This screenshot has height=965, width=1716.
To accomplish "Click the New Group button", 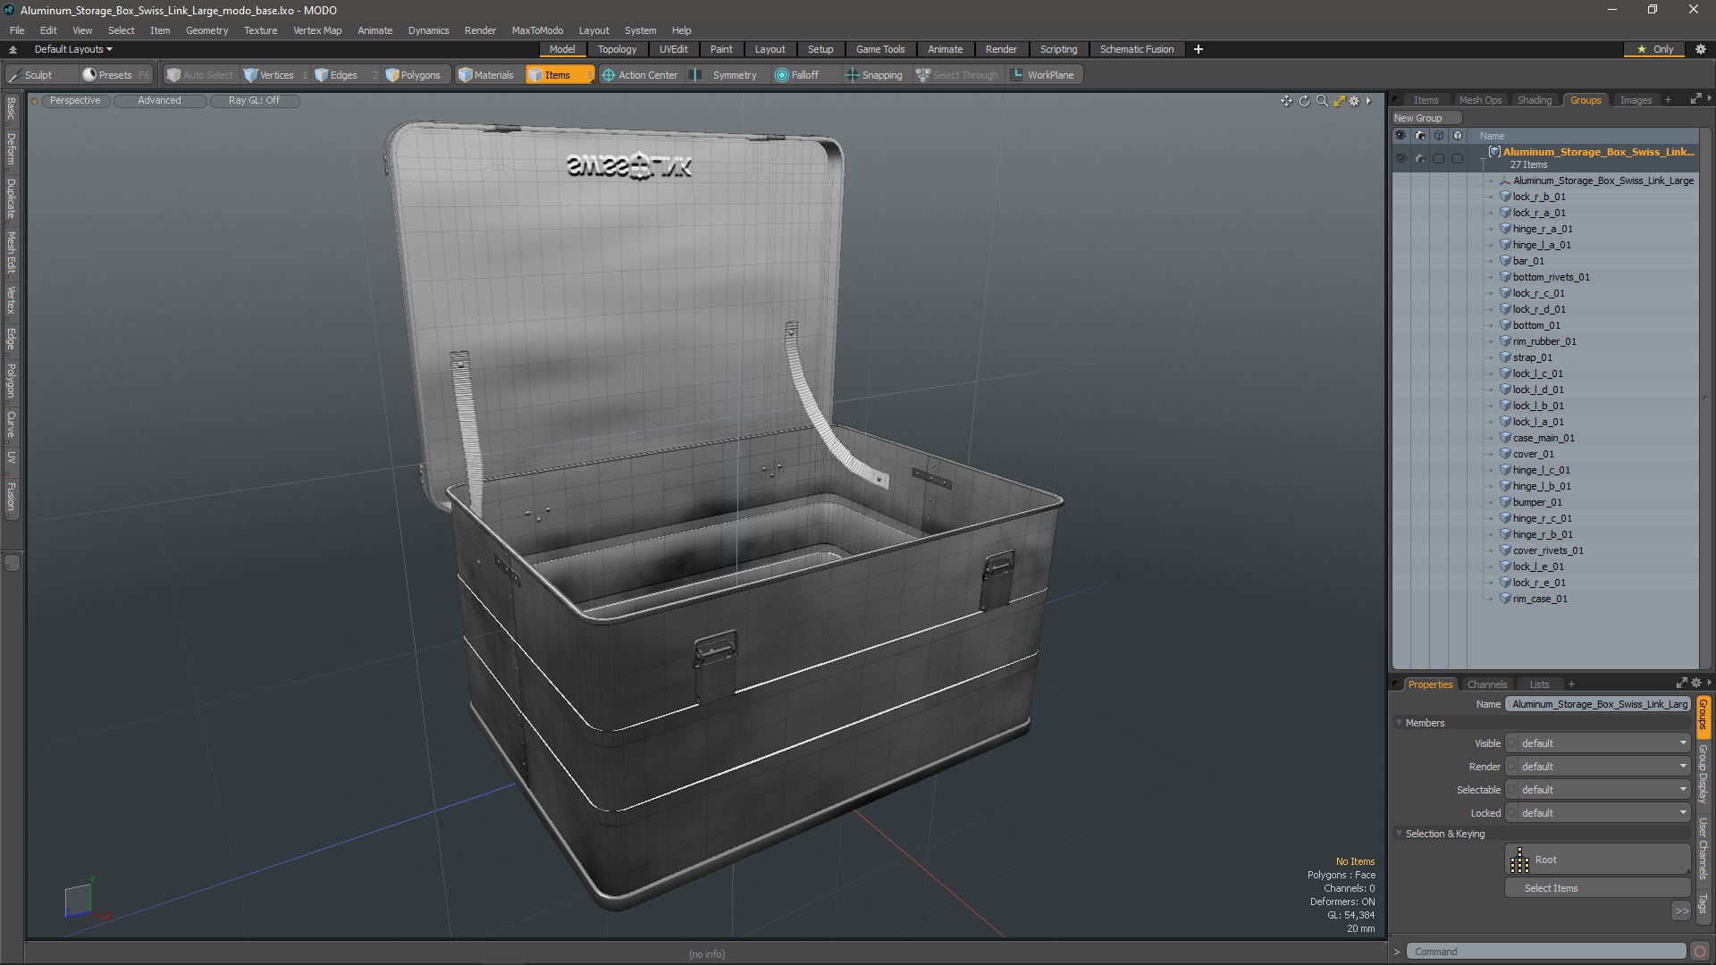I will point(1426,118).
